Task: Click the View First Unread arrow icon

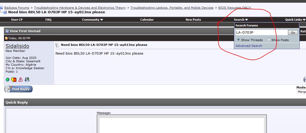Action: [7, 31]
